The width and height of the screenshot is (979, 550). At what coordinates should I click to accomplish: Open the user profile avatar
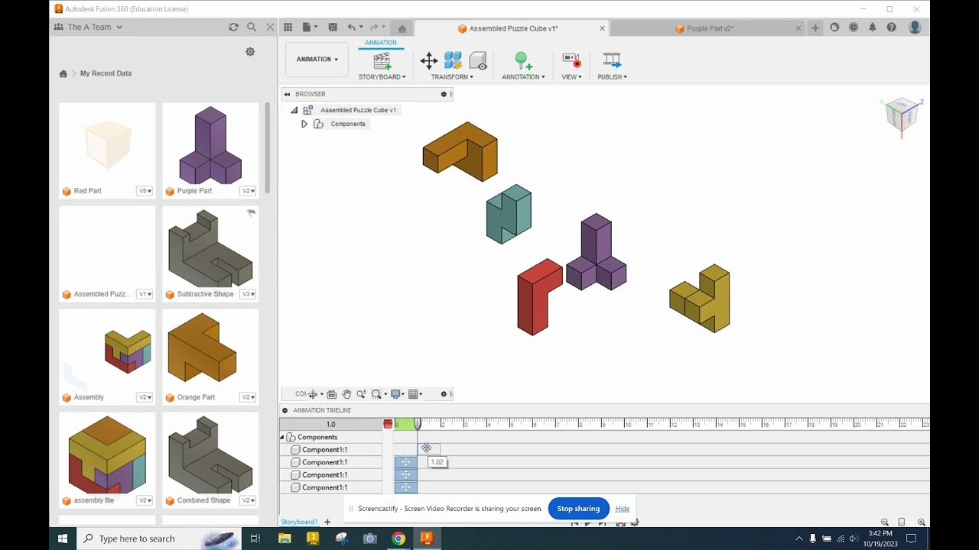tap(915, 27)
